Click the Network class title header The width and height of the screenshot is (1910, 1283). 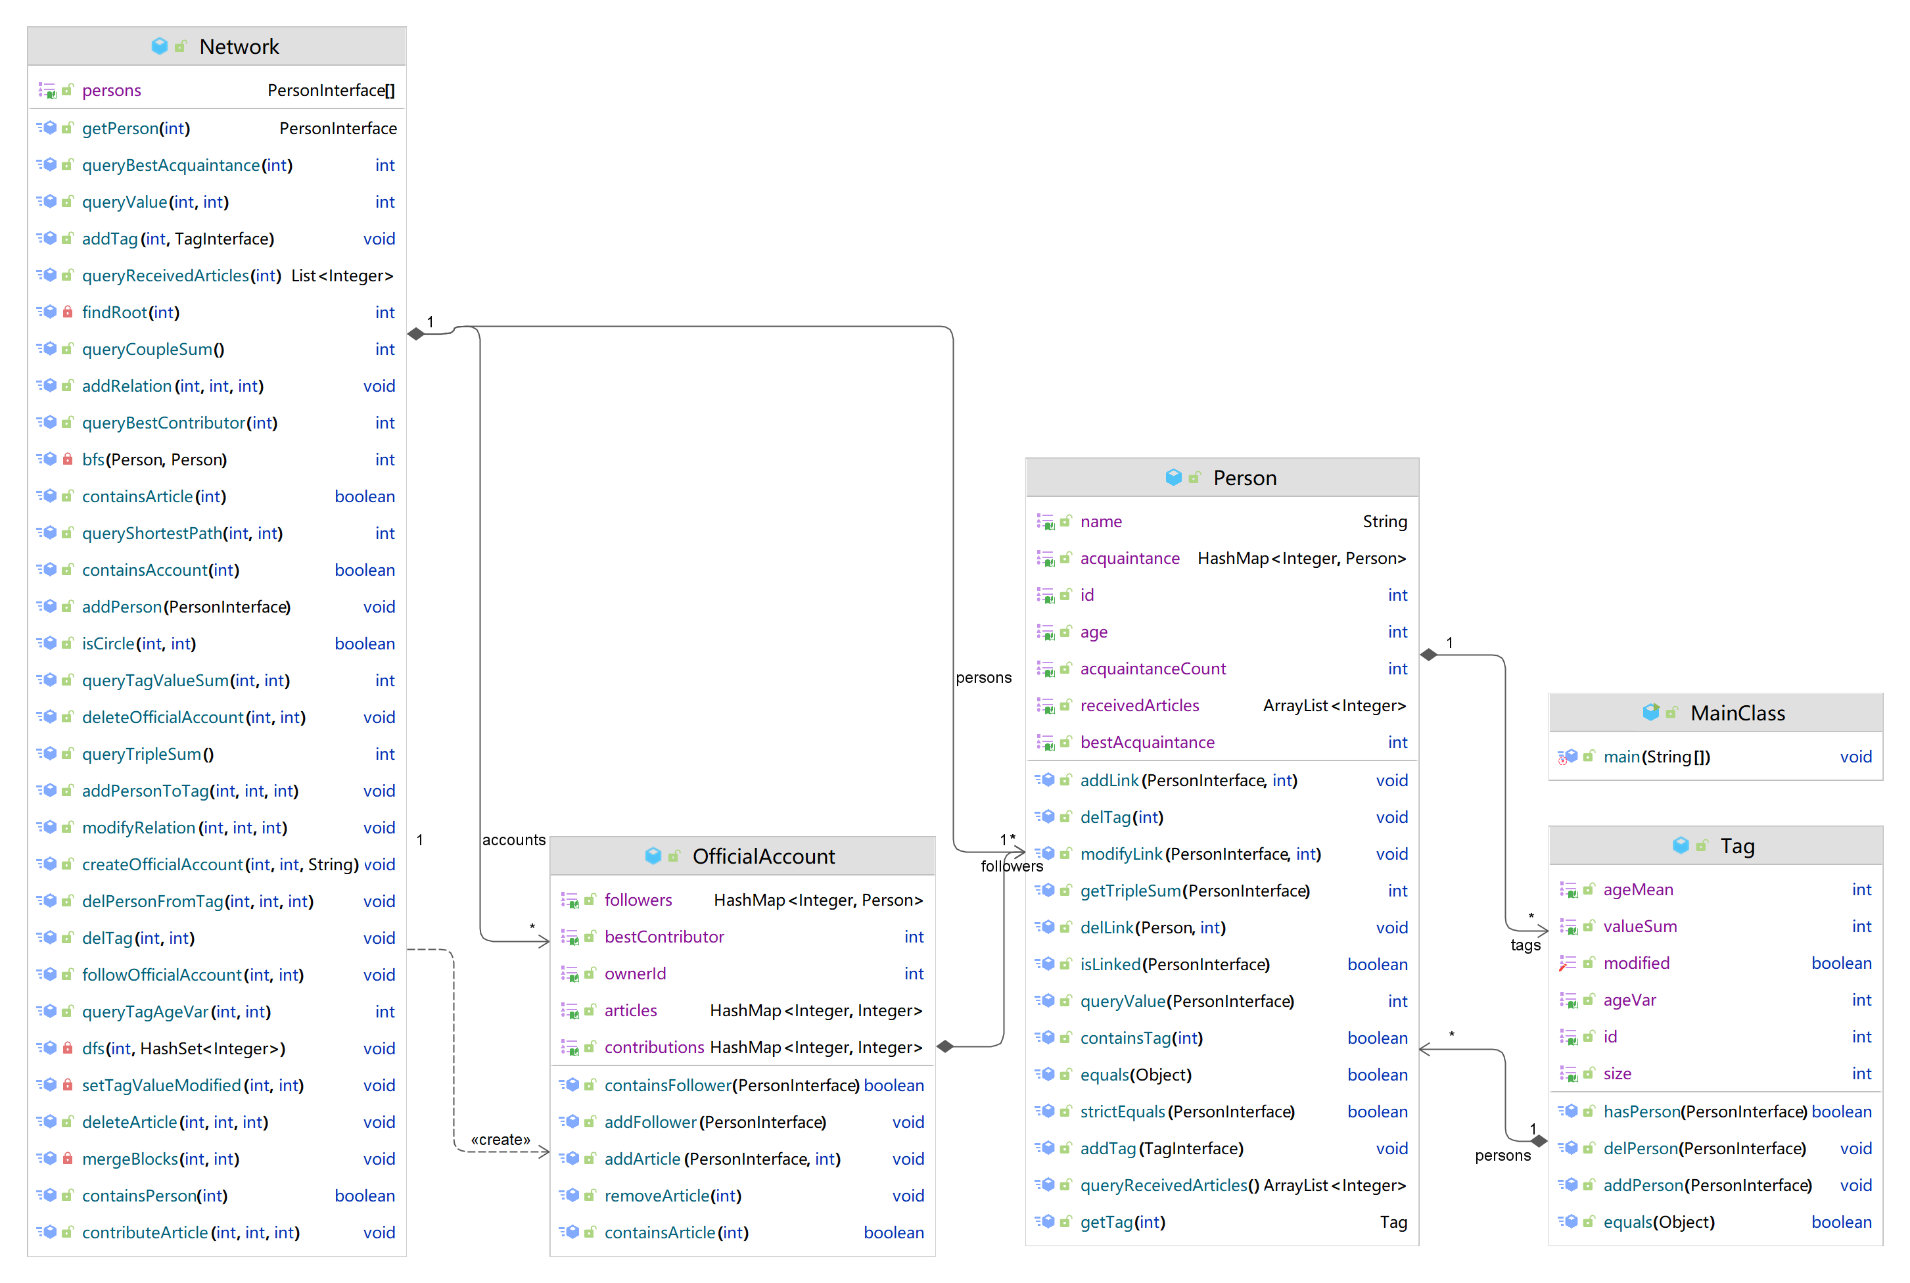coord(238,47)
